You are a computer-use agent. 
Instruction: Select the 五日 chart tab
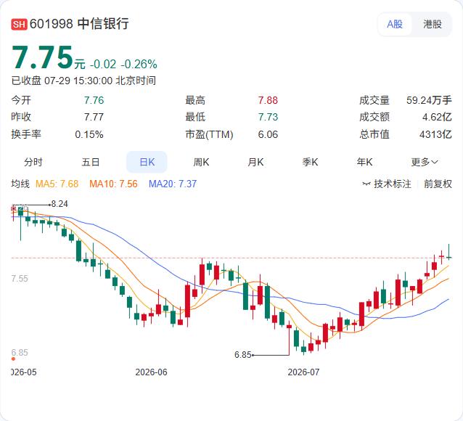pos(91,162)
